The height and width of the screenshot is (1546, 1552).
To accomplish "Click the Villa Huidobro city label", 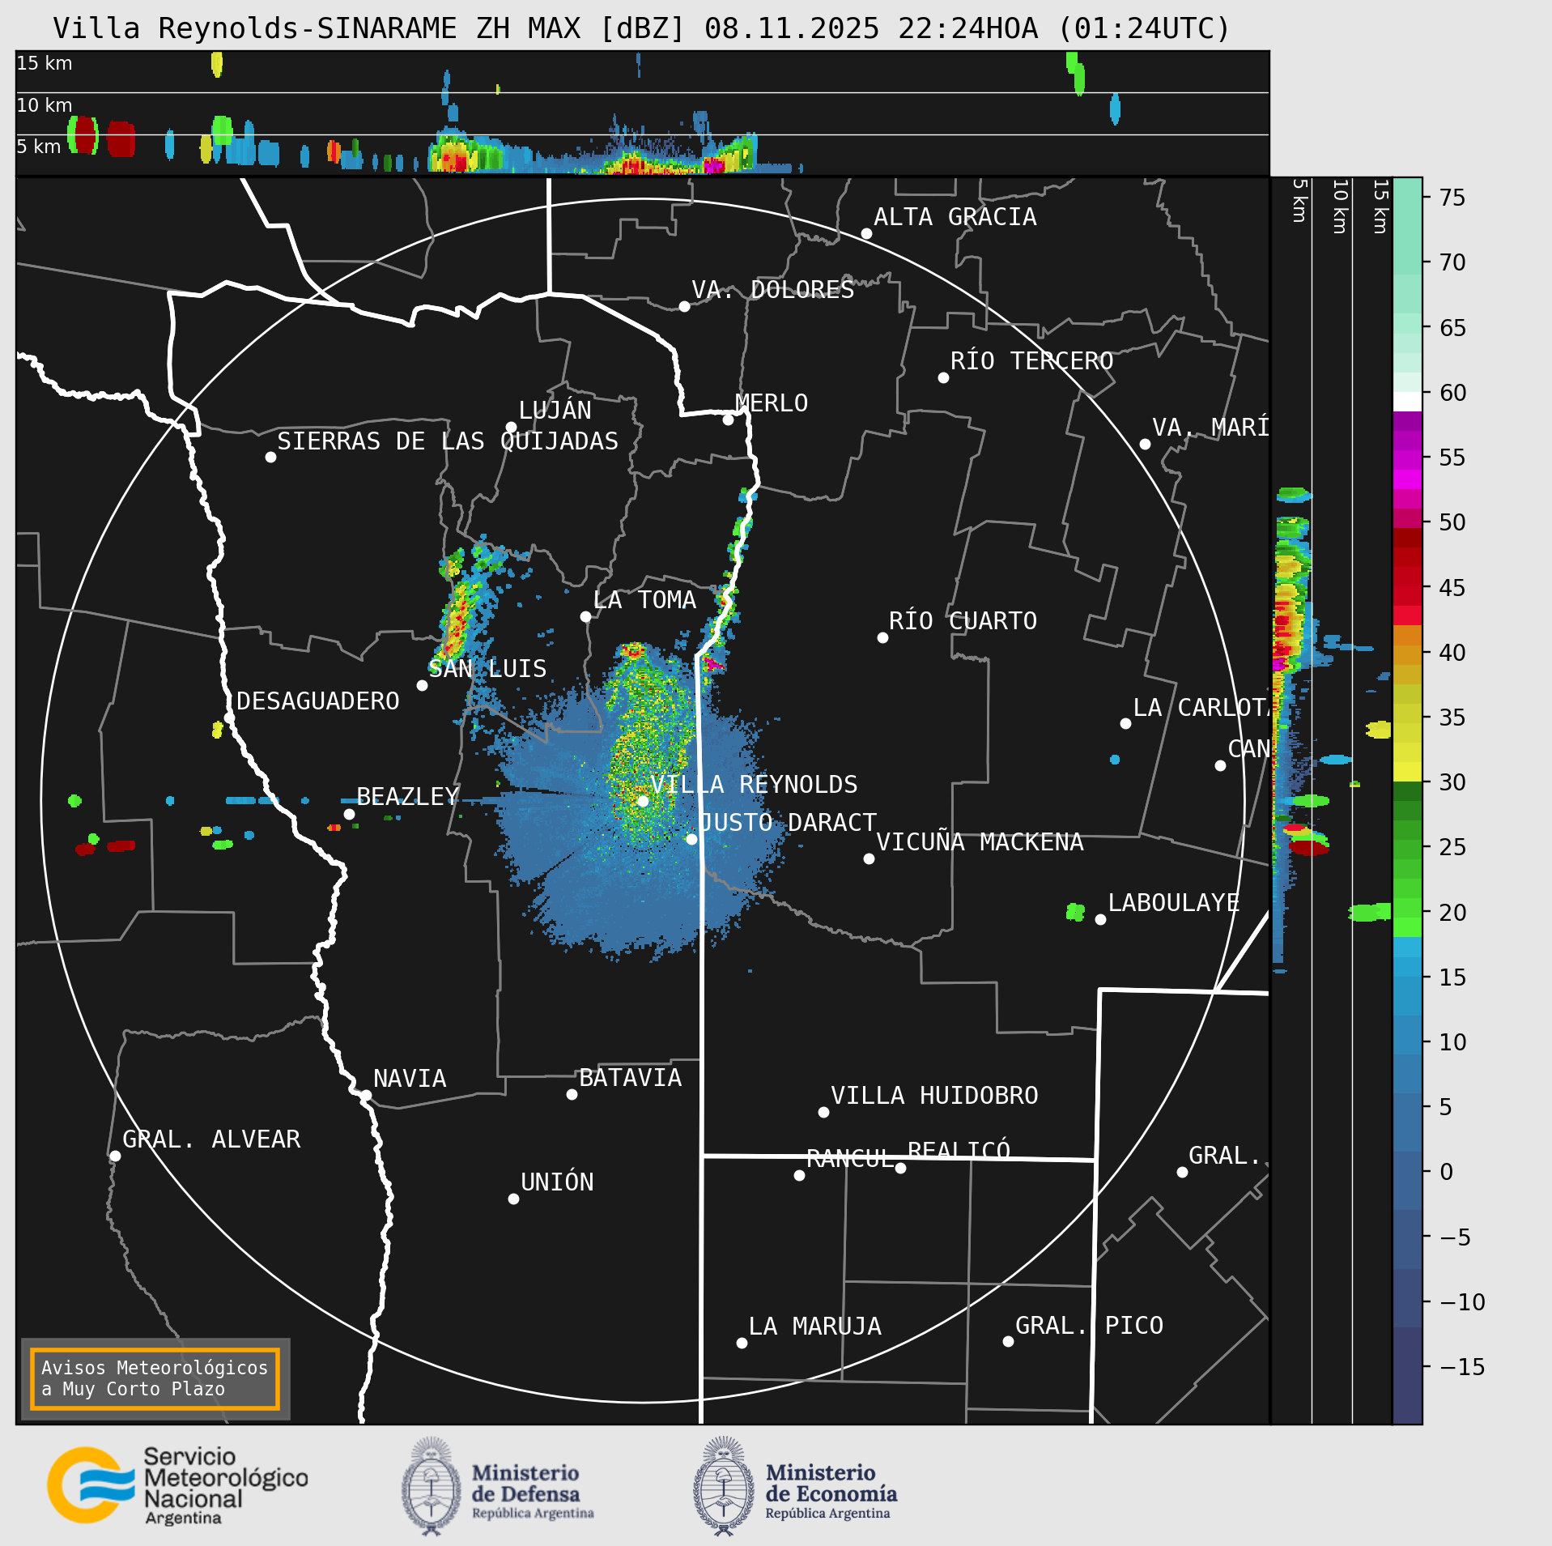I will point(934,1096).
